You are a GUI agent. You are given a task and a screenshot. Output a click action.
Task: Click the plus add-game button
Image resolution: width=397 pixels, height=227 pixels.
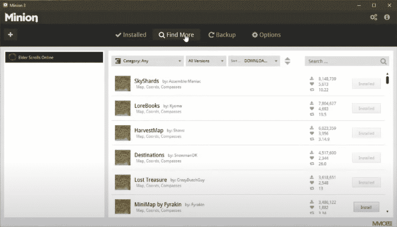pos(10,35)
